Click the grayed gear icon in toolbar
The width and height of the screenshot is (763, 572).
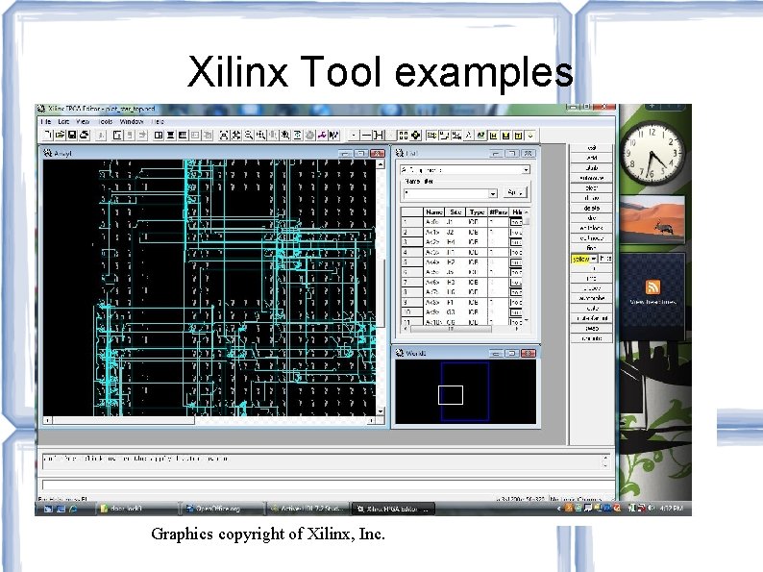coord(310,135)
